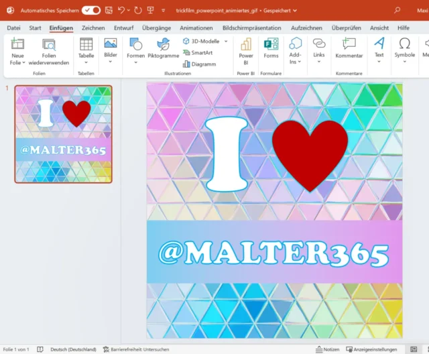Viewport: 429px width, 354px height.
Task: Click the Save icon in title bar
Action: pos(107,11)
